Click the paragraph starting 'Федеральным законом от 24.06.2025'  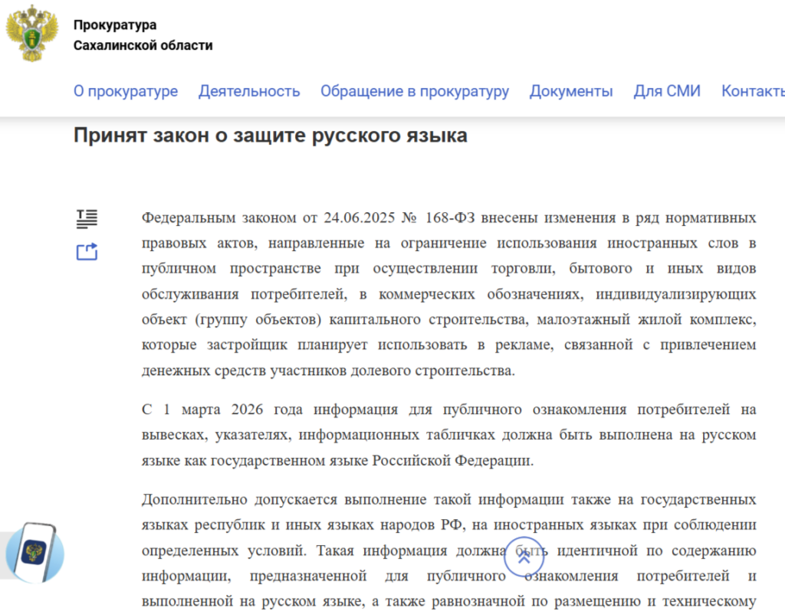[x=448, y=294]
